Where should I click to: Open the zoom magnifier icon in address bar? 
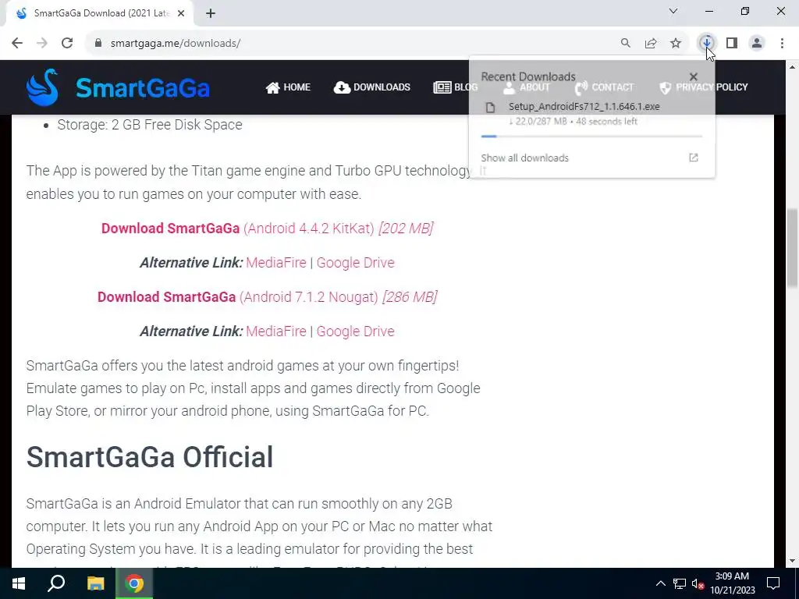click(625, 44)
